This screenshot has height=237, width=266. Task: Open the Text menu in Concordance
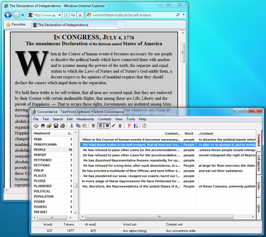tap(45, 119)
